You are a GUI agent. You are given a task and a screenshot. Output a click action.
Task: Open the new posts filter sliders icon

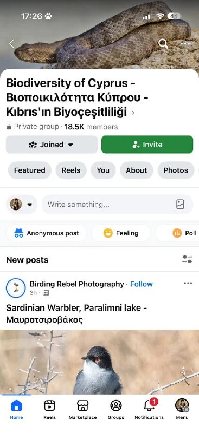tap(187, 259)
